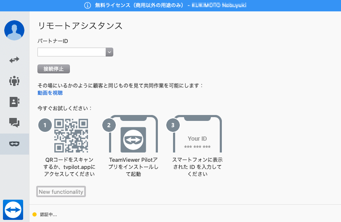Viewport: 341px width, 222px height.
Task: Open the Remote Control arrows tab
Action: click(x=14, y=60)
